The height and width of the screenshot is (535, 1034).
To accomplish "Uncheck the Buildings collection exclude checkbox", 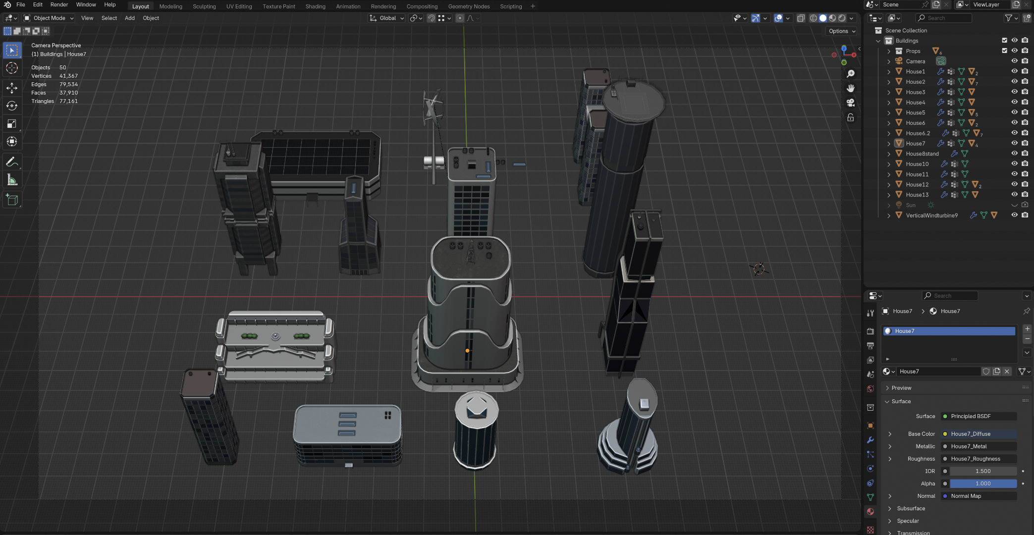I will 1004,41.
